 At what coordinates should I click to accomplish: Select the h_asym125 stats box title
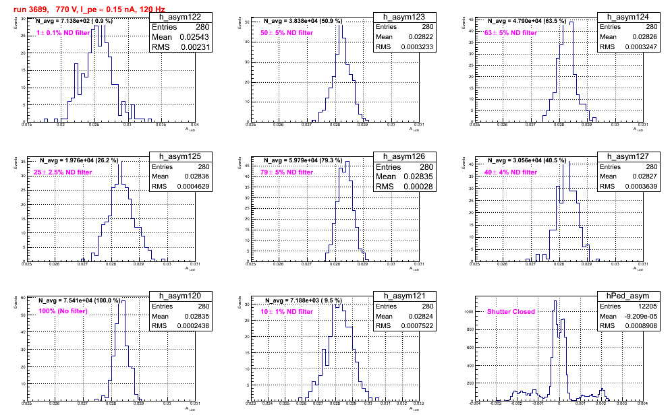(x=180, y=156)
